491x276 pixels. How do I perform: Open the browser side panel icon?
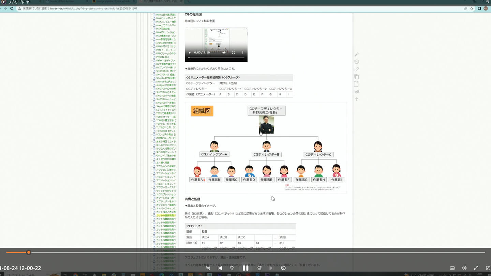click(x=479, y=8)
